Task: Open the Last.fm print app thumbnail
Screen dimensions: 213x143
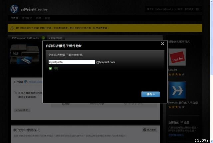Action: tap(177, 57)
